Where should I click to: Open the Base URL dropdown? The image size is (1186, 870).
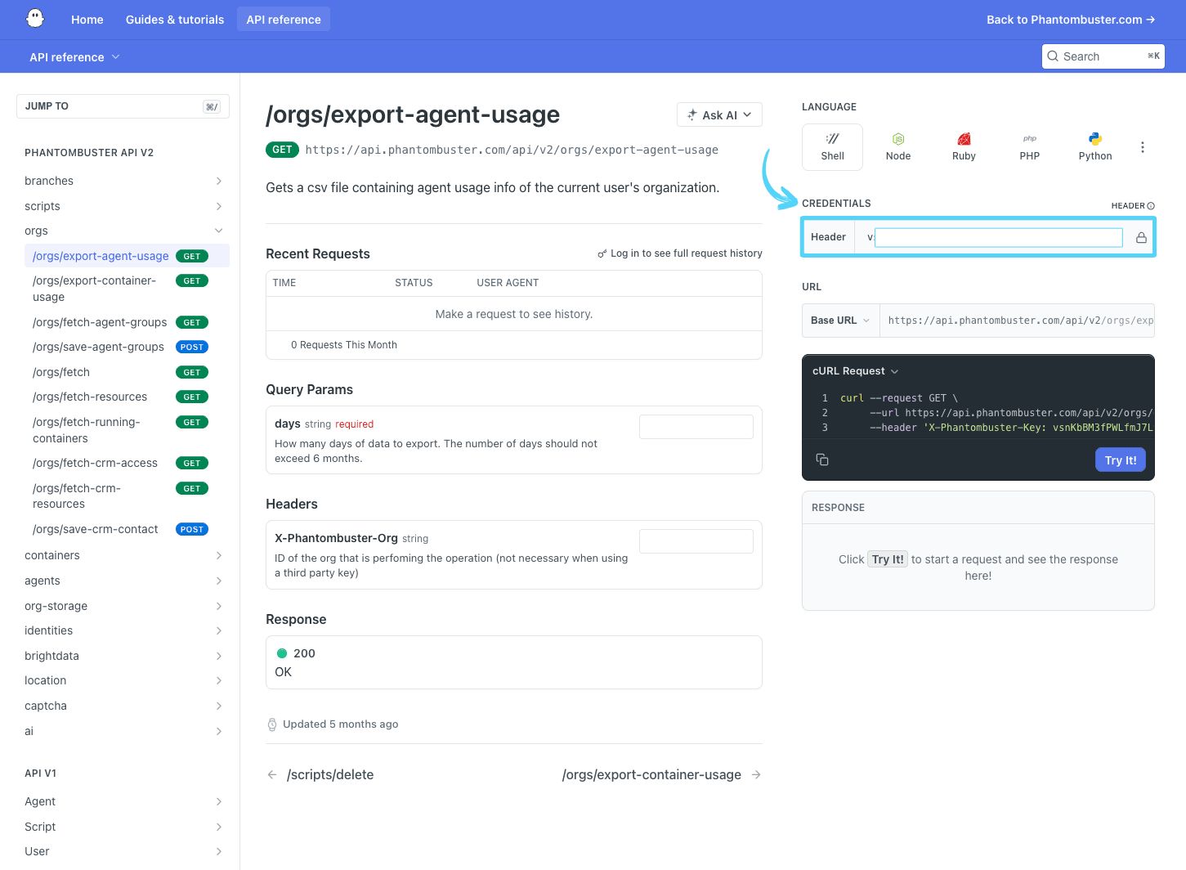click(840, 321)
